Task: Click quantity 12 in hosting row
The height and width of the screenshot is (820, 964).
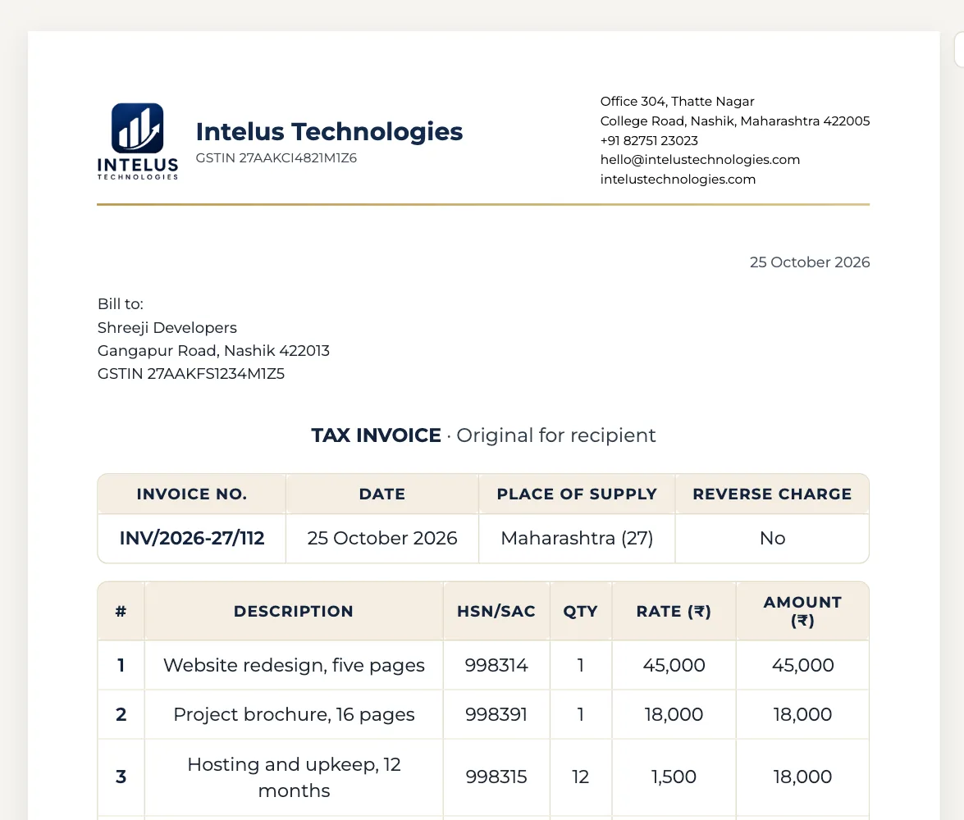Action: [580, 777]
